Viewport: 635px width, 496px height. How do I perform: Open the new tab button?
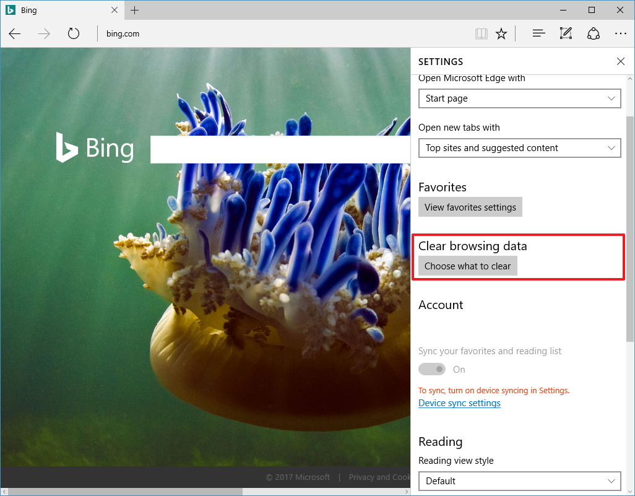coord(134,10)
